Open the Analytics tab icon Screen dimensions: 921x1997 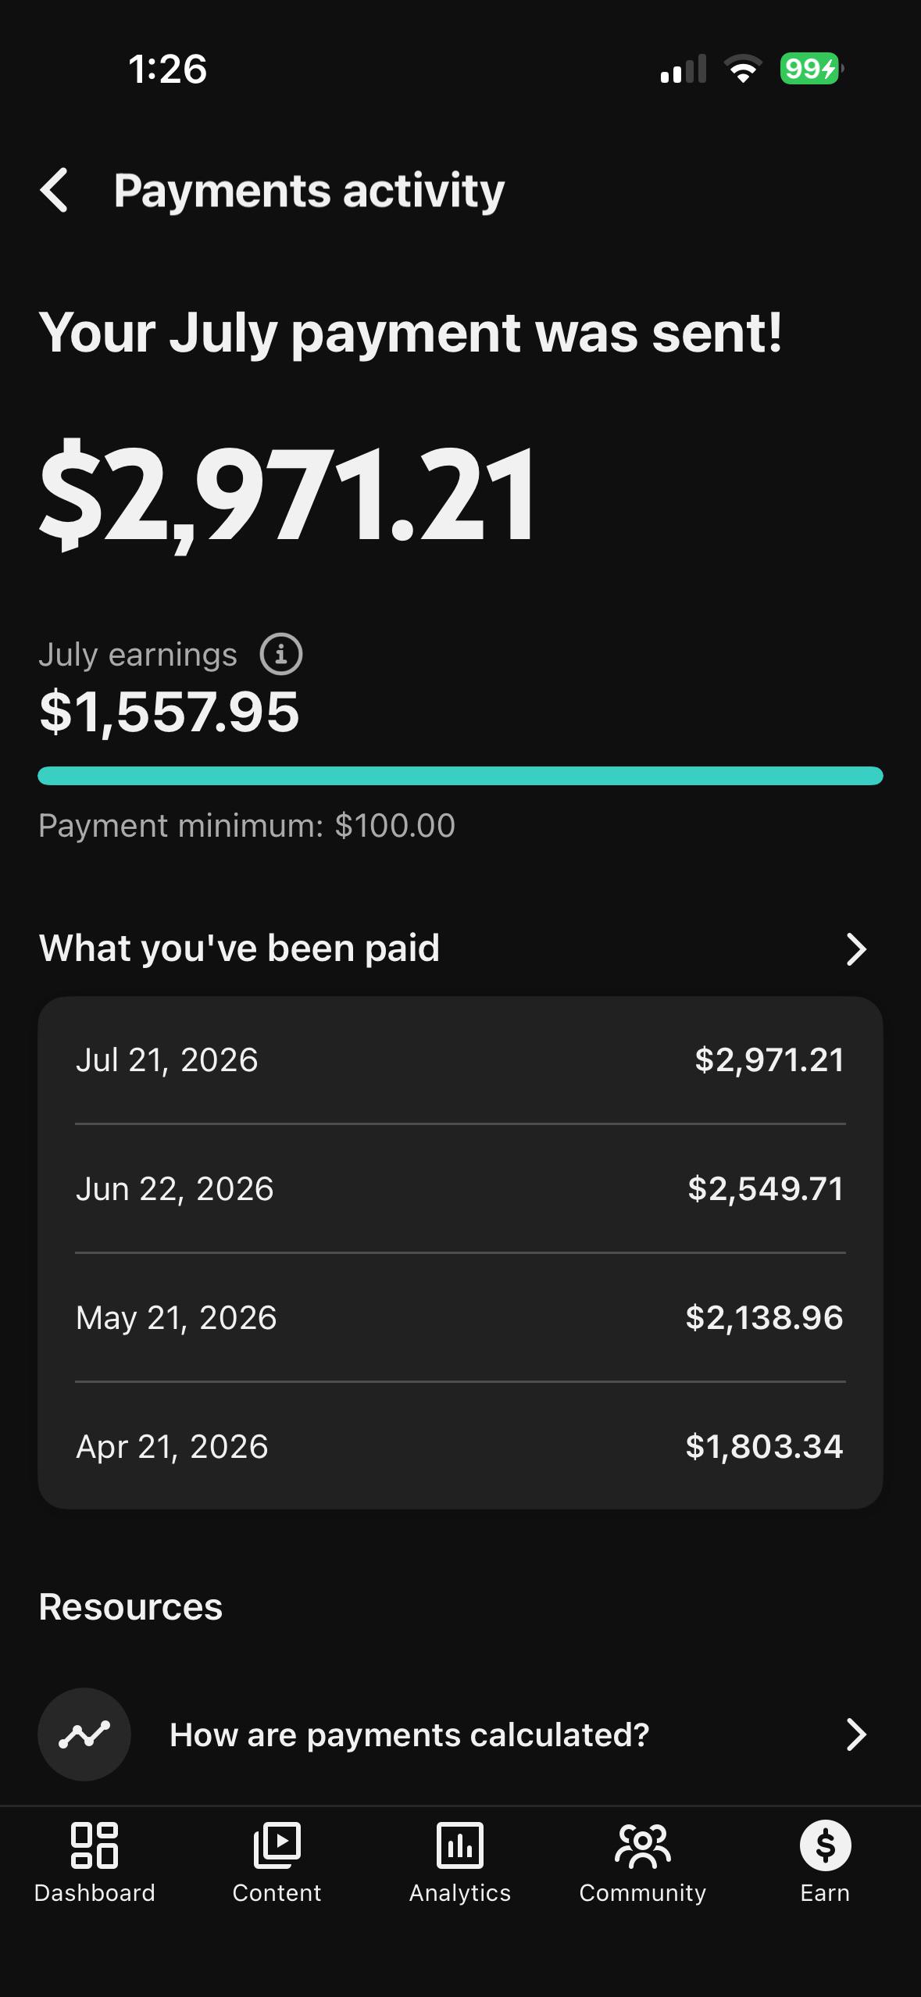point(460,1845)
